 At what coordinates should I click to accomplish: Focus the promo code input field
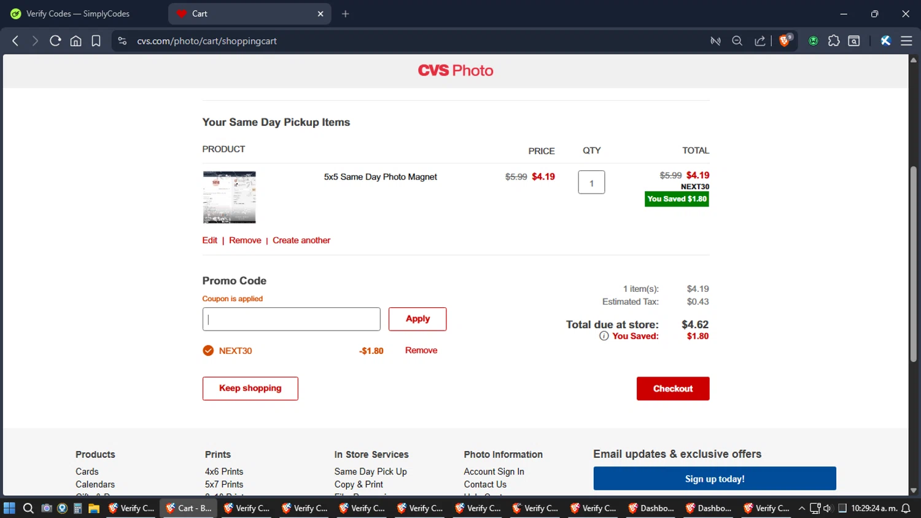tap(291, 320)
